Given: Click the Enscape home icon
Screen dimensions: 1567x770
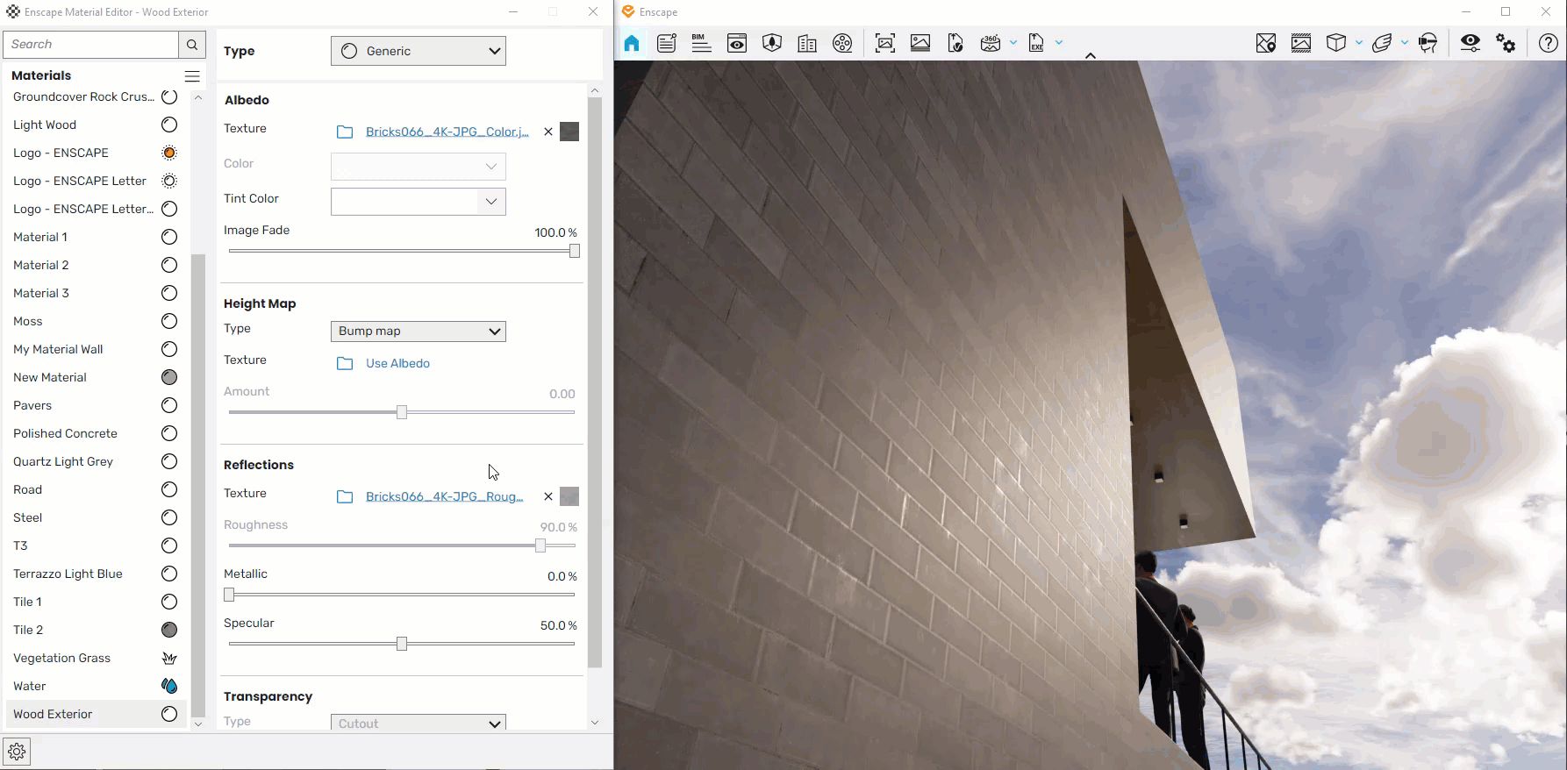Looking at the screenshot, I should 632,43.
